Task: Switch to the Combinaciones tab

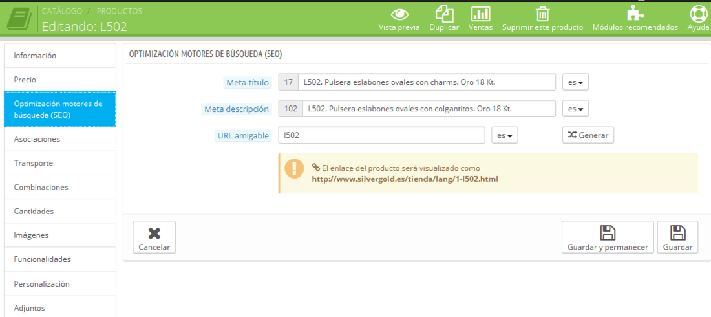Action: click(60, 187)
